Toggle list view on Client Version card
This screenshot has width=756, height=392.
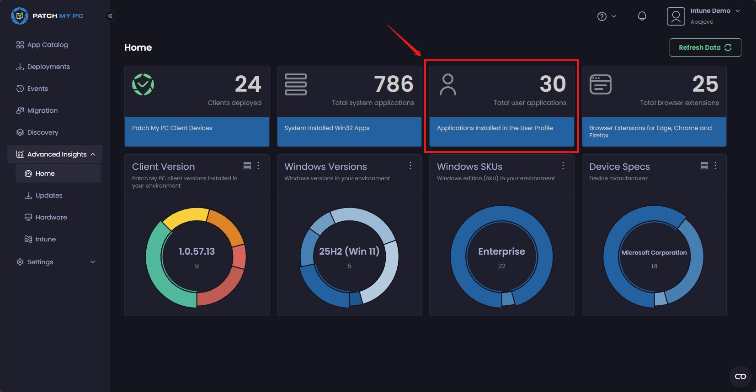(247, 166)
